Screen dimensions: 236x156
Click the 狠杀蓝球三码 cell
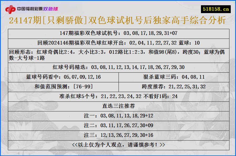173,77
